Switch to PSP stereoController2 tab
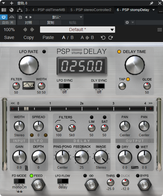 pos(91,10)
